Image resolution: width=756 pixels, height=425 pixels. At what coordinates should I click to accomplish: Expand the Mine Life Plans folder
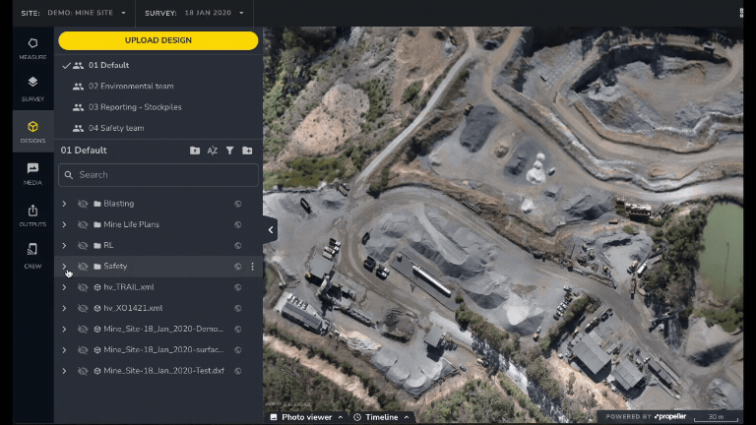(x=64, y=224)
